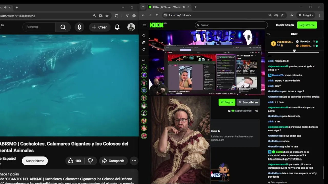Viewport: 328px width, 184px height.
Task: Open the YouTube account avatar menu
Action: tap(131, 27)
